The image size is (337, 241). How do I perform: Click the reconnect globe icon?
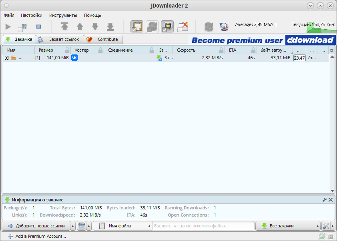pyautogui.click(x=224, y=27)
